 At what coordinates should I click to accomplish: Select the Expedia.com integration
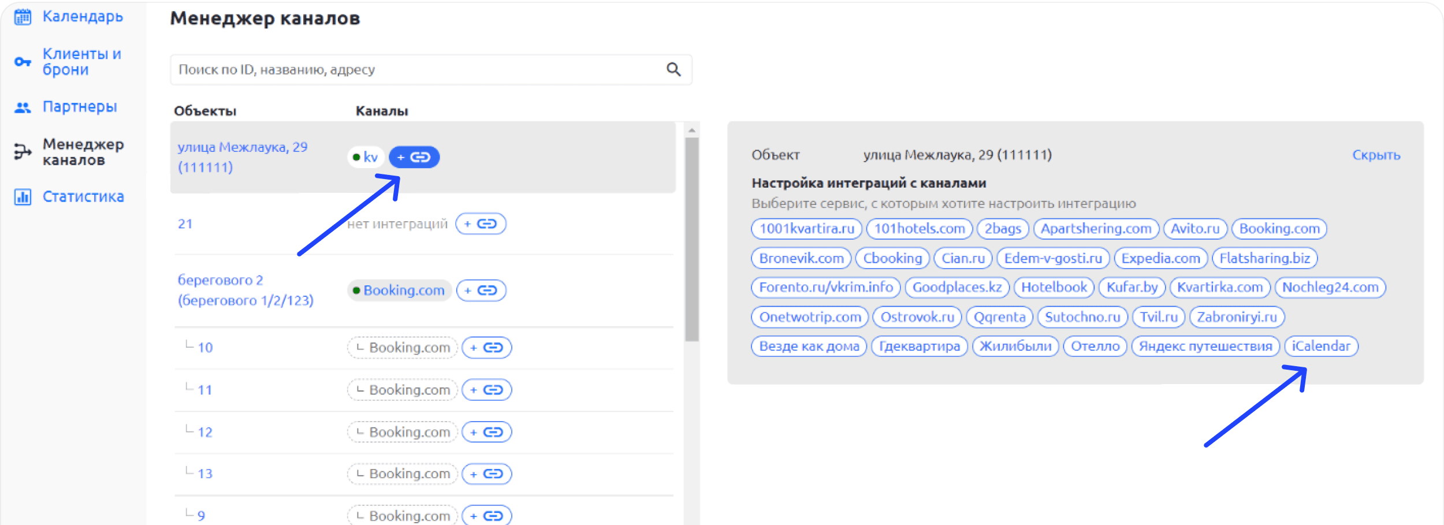(1160, 258)
